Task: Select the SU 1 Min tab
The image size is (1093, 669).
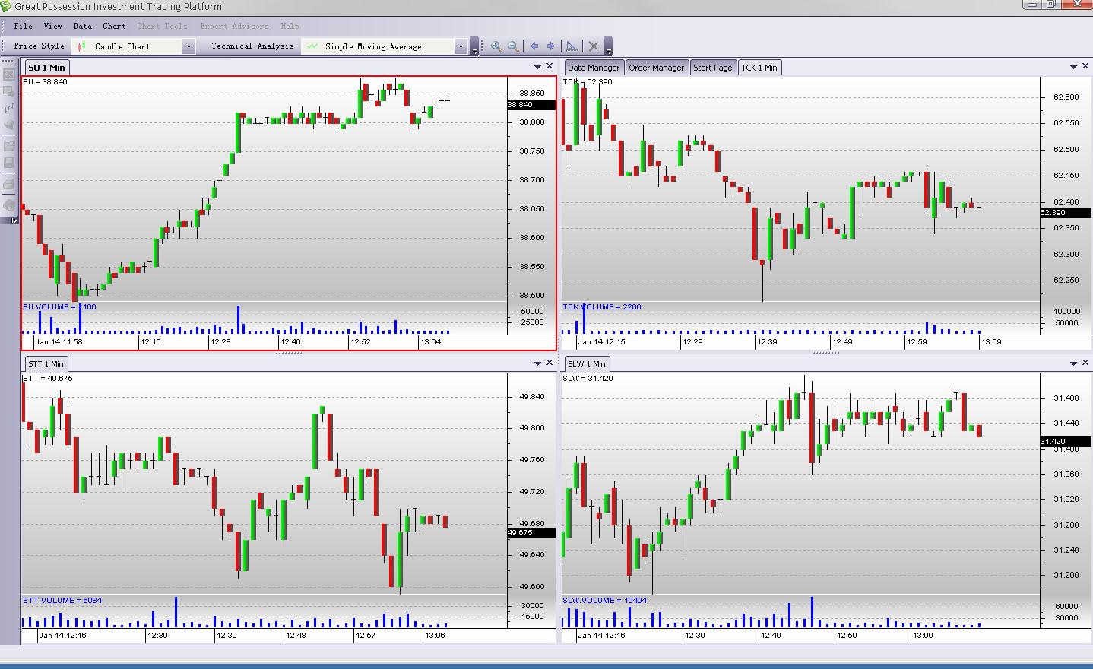Action: [47, 68]
